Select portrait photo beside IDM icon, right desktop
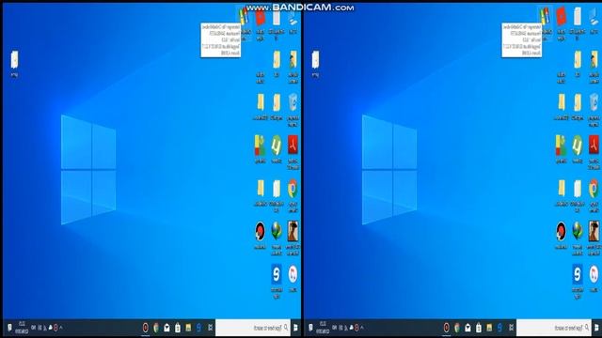 594,231
